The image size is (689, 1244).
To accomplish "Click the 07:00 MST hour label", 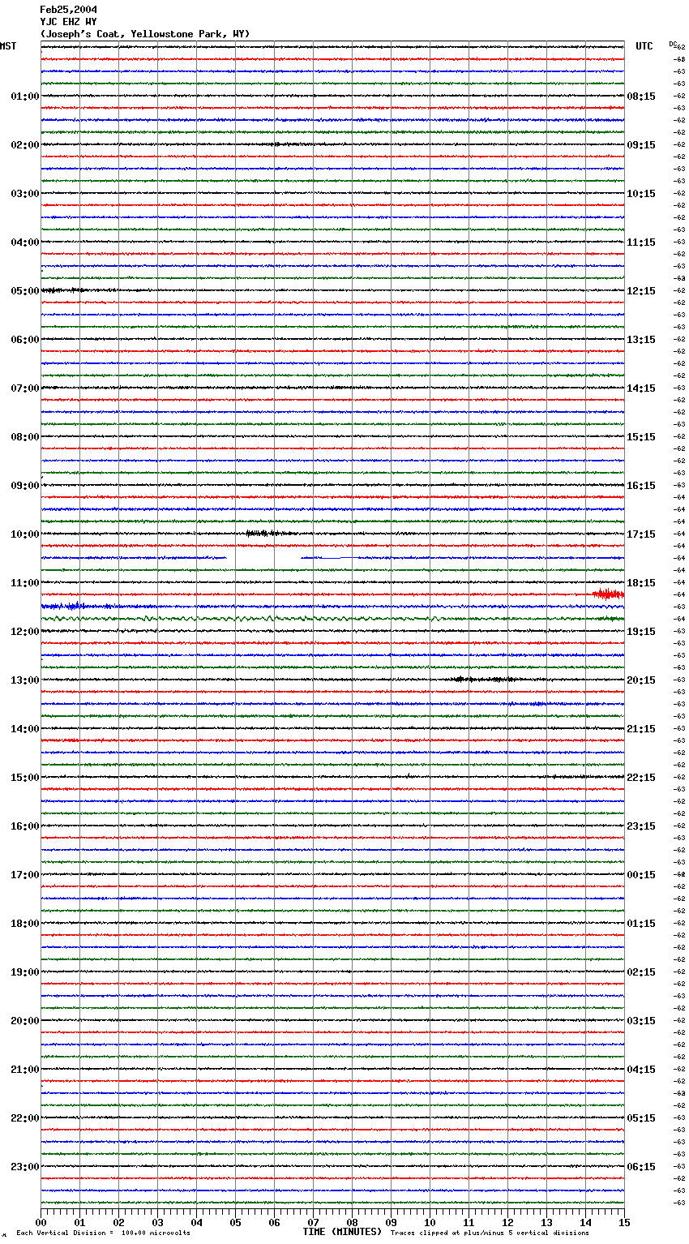I will (x=25, y=388).
